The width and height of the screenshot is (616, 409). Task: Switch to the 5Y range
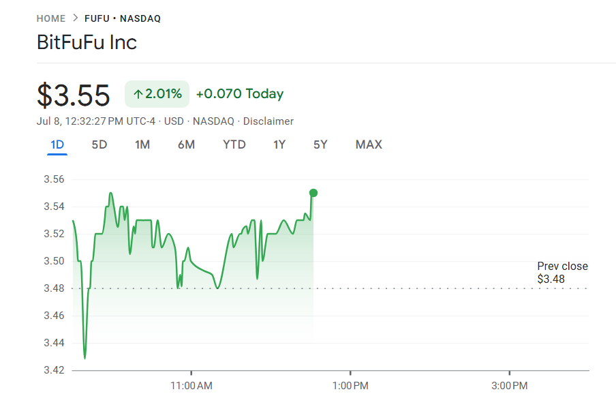pyautogui.click(x=320, y=145)
